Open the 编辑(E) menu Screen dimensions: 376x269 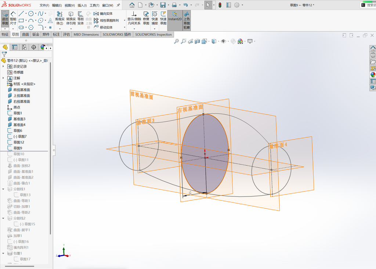57,5
